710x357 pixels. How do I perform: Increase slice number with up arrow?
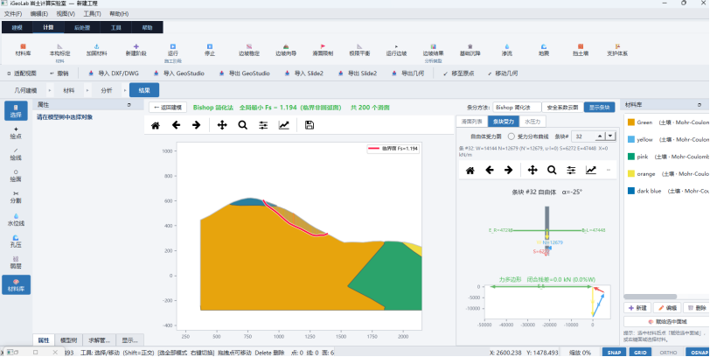coord(601,136)
